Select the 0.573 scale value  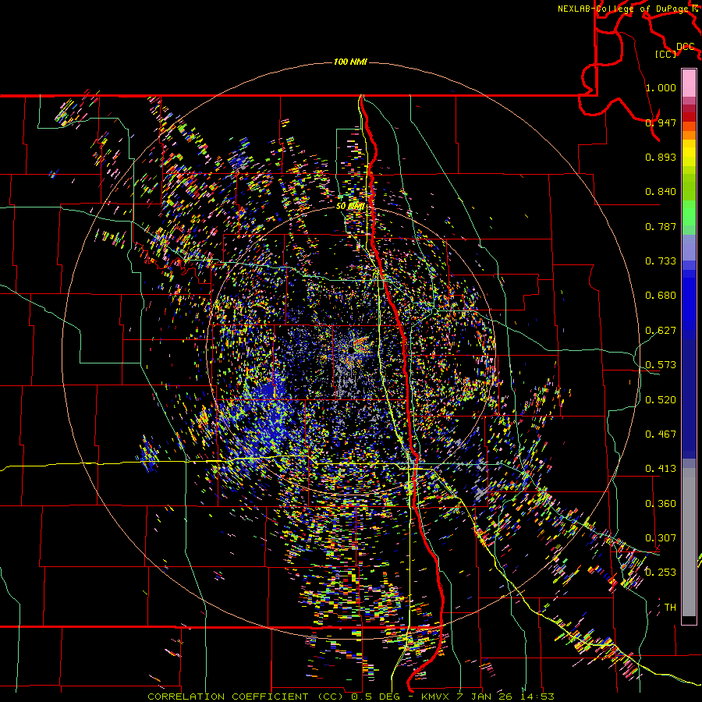coord(661,364)
